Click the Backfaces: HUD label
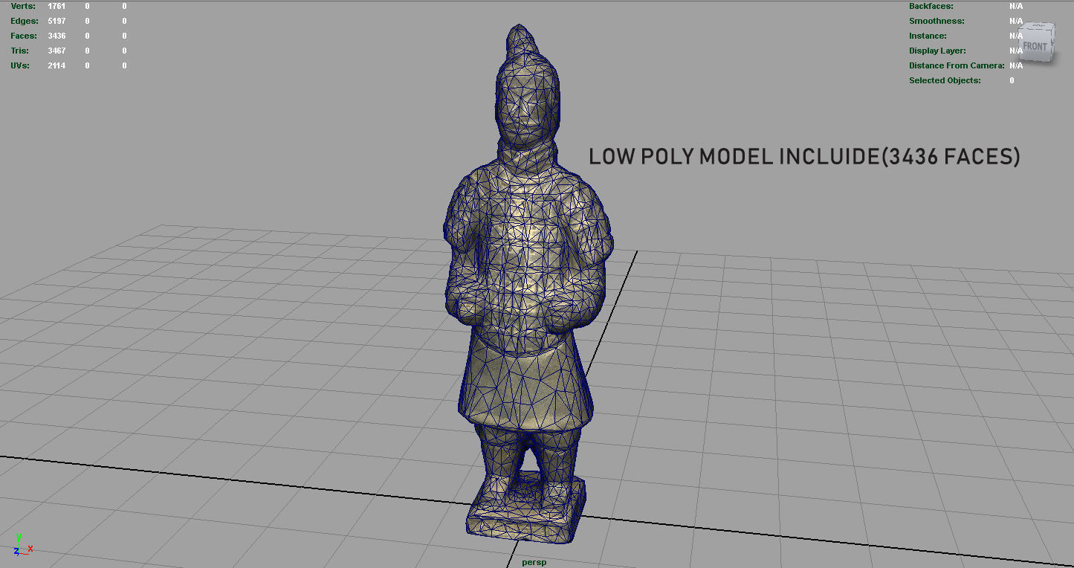The image size is (1074, 568). pos(931,6)
